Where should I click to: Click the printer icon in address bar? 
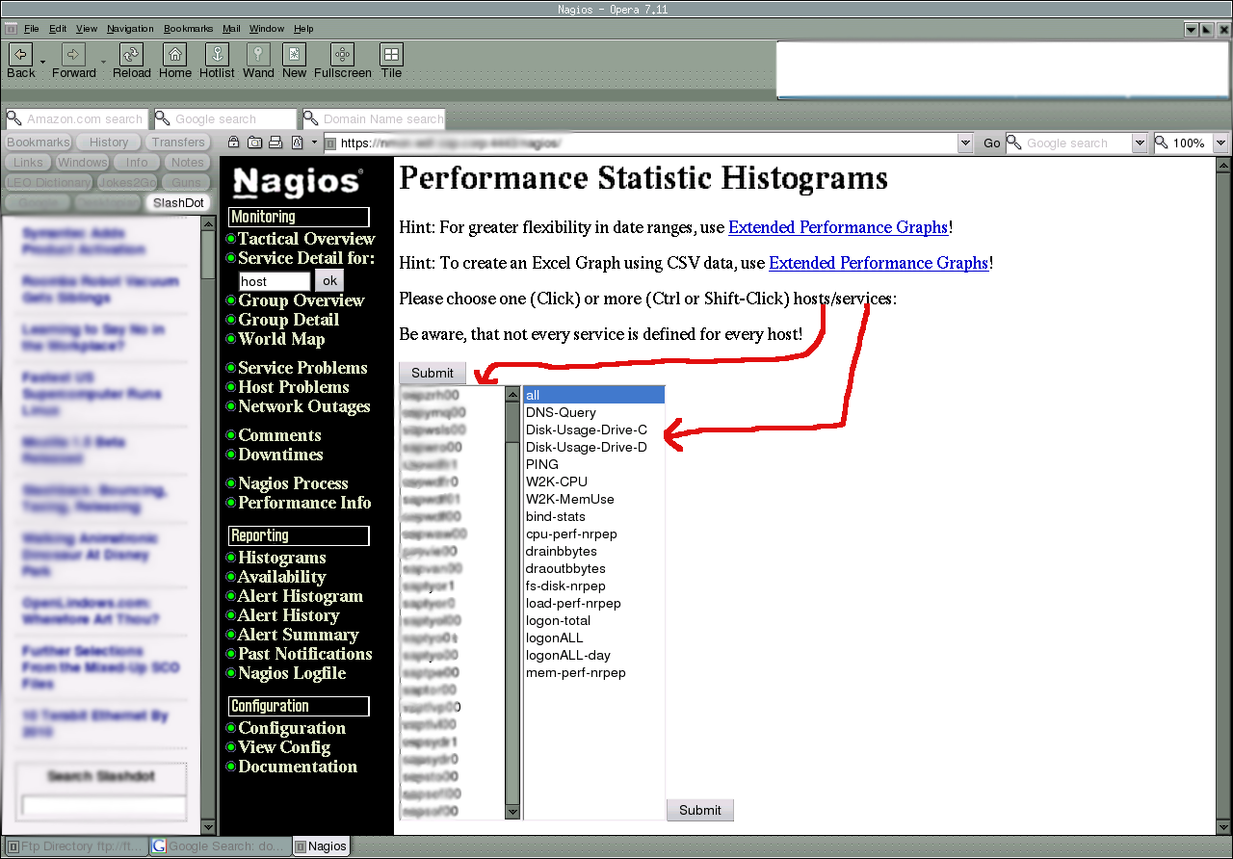point(275,143)
